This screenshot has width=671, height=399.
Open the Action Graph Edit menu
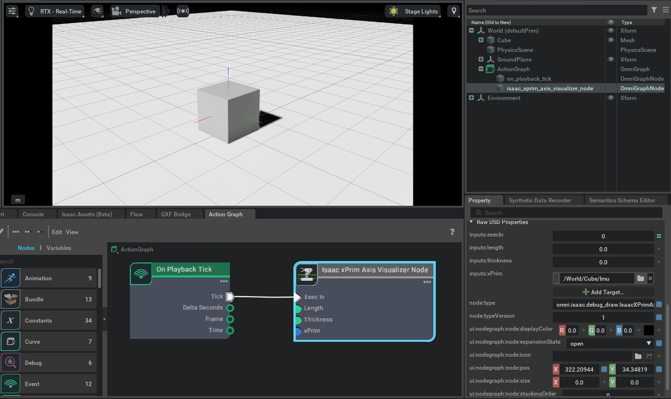[57, 232]
